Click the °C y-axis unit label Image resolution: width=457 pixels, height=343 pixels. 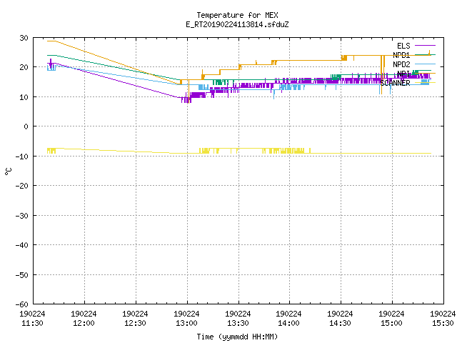(x=8, y=171)
